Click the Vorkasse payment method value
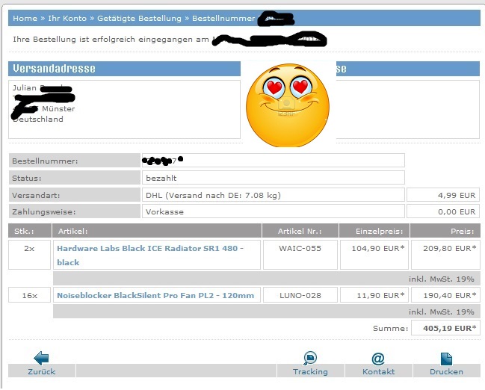The width and height of the screenshot is (485, 390). (x=164, y=212)
